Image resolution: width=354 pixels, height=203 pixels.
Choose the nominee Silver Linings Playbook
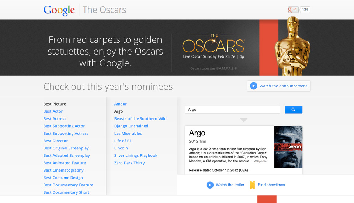coord(136,155)
